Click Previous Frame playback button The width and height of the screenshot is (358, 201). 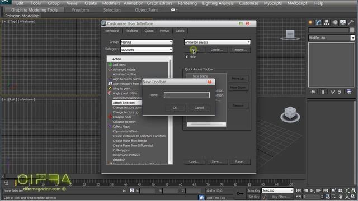pos(306,190)
